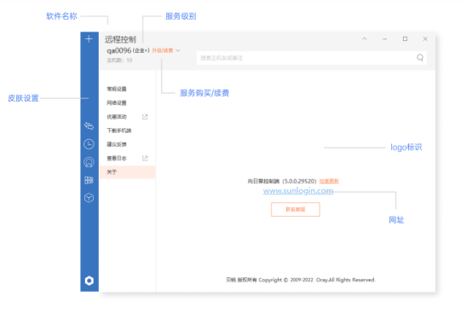Select 优惠活动 menu entry
This screenshot has width=472, height=313.
click(117, 117)
